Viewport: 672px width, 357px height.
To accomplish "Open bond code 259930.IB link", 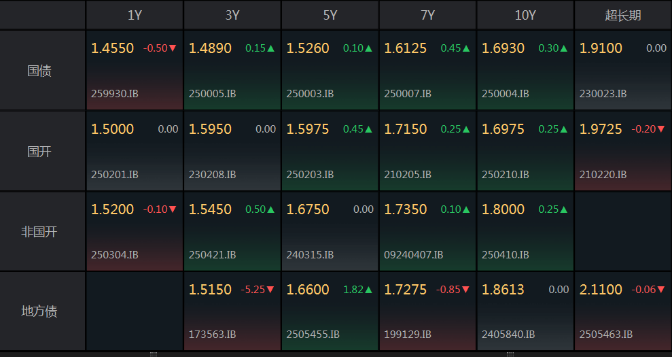I will 114,94.
